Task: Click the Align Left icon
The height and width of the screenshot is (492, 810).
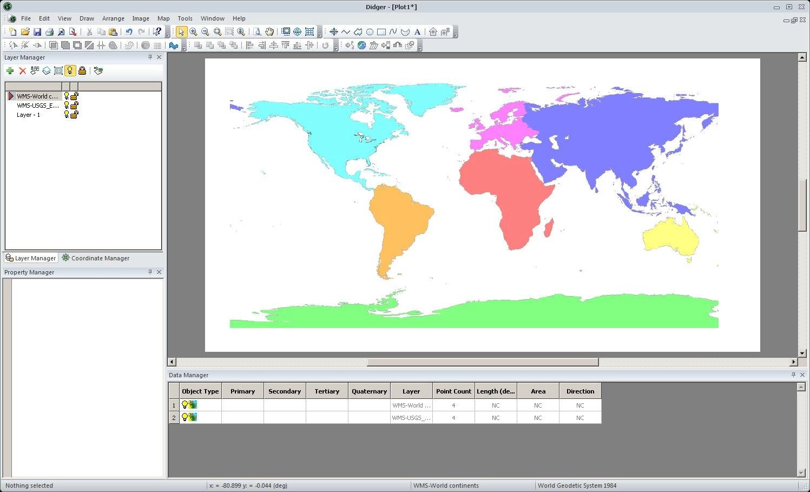Action: 249,45
